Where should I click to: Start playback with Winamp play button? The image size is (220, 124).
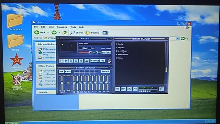(x=66, y=61)
